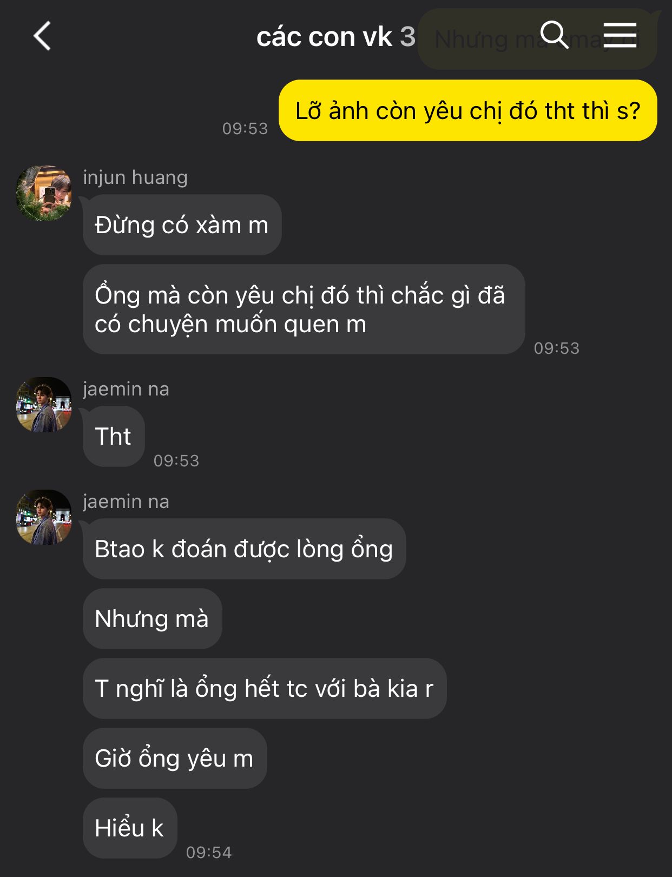672x877 pixels.
Task: Select the 'Đừng có xàm m' bubble
Action: point(182,225)
